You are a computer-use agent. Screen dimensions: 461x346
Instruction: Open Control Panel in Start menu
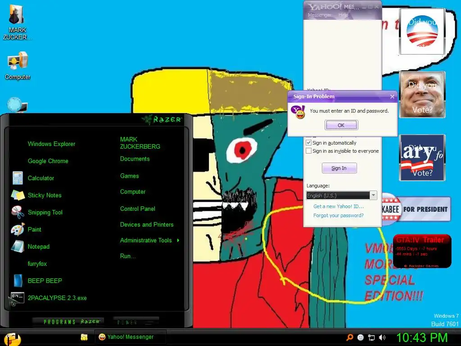coord(138,209)
